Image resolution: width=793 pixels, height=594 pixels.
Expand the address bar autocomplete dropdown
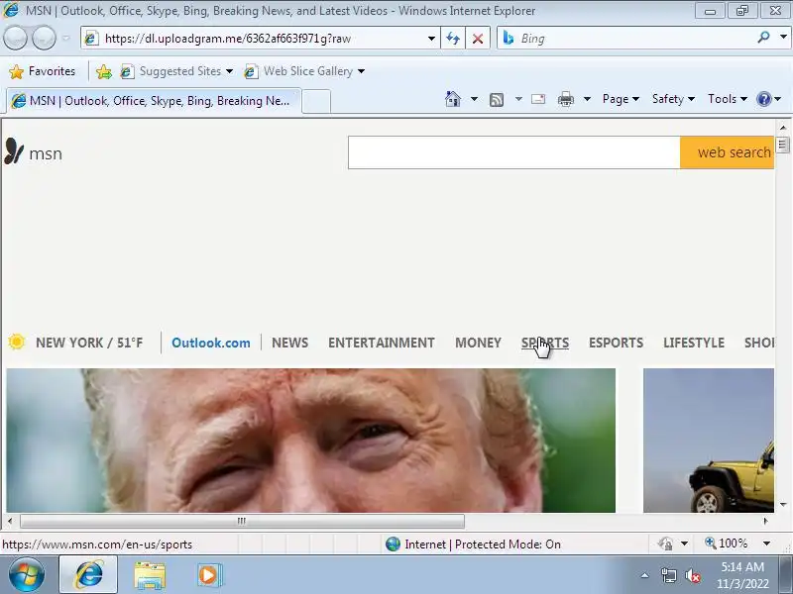click(x=431, y=39)
